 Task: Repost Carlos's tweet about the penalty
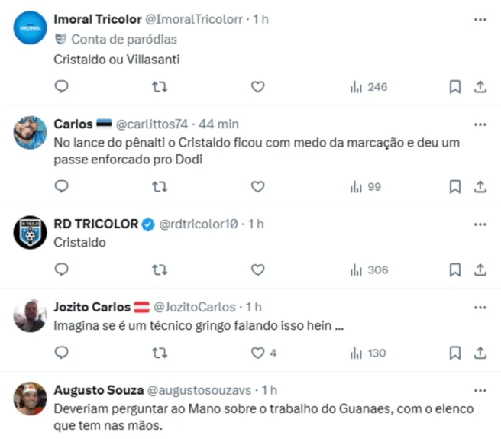click(x=160, y=186)
